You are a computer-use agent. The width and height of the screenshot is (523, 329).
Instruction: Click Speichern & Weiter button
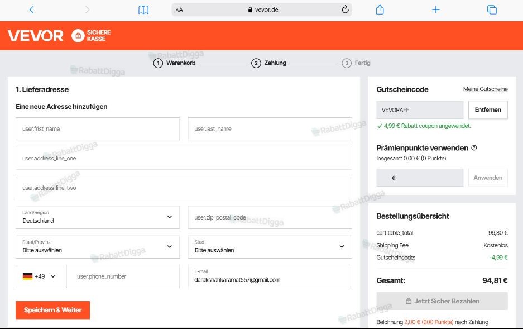click(52, 310)
